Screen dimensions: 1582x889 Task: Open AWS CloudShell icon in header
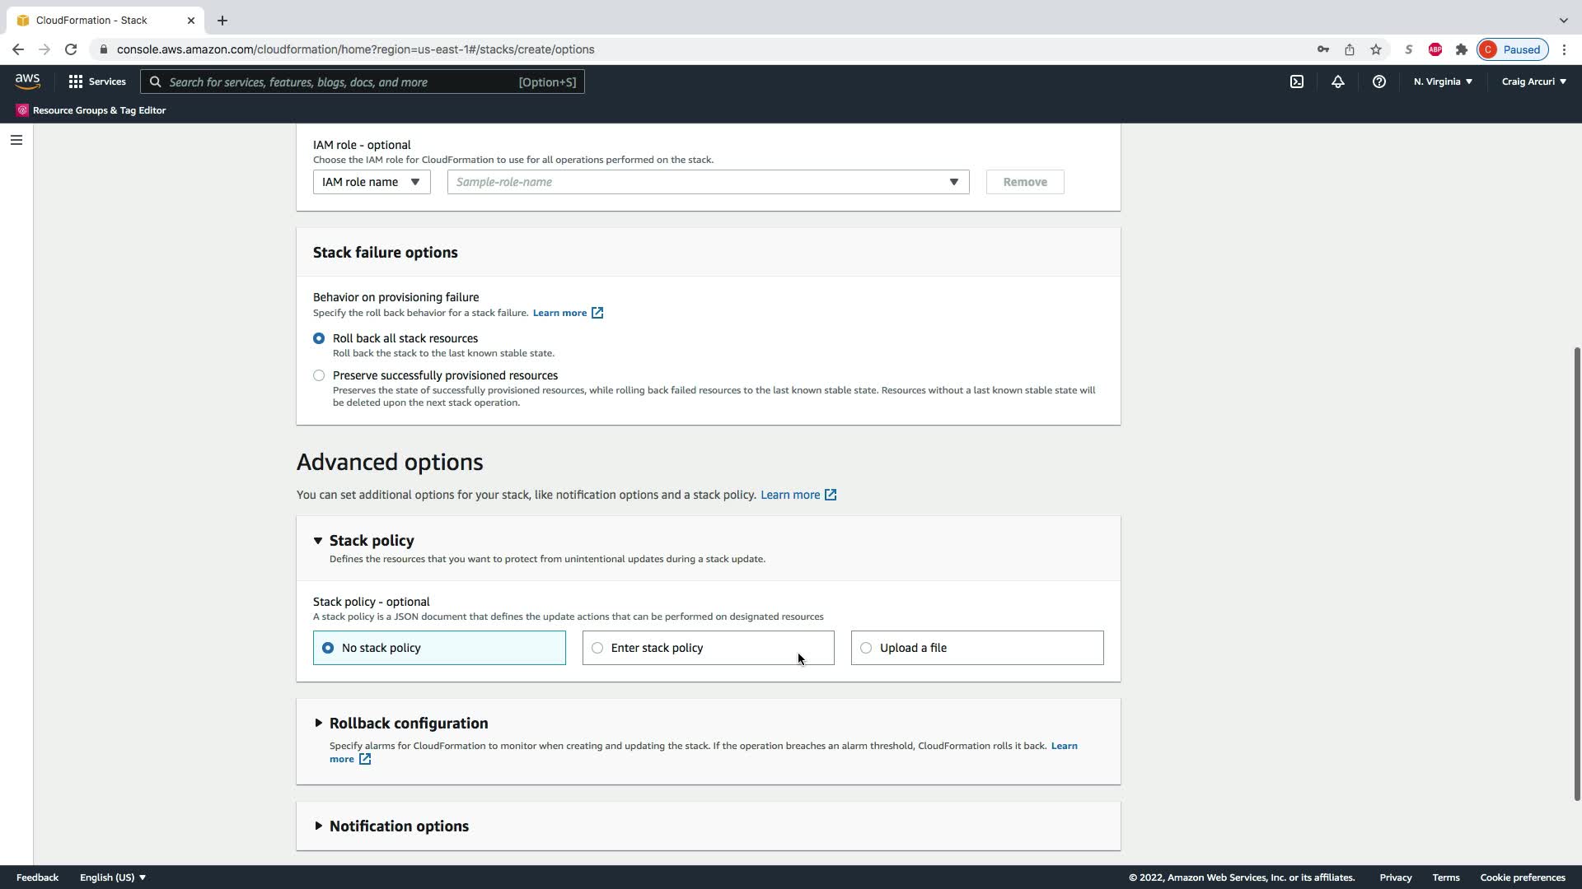1296,81
